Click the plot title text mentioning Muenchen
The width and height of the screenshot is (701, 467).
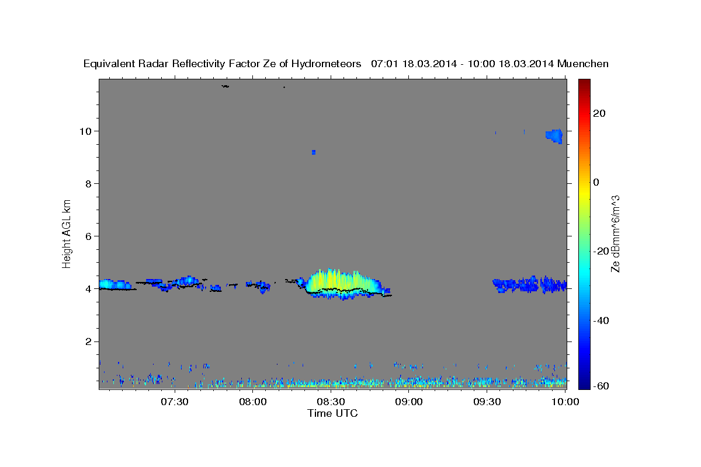click(346, 64)
